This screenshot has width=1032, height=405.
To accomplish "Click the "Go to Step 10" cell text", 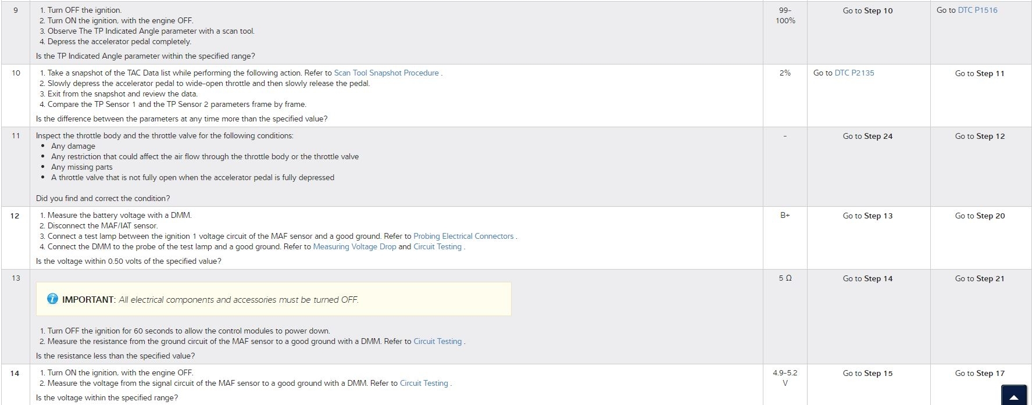I will click(867, 11).
